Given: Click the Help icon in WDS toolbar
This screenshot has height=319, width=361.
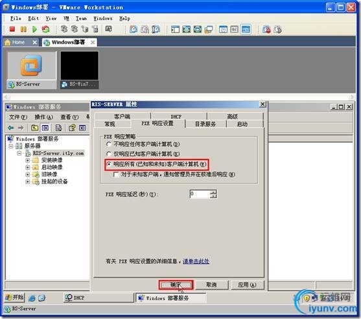Looking at the screenshot, I should [x=72, y=128].
